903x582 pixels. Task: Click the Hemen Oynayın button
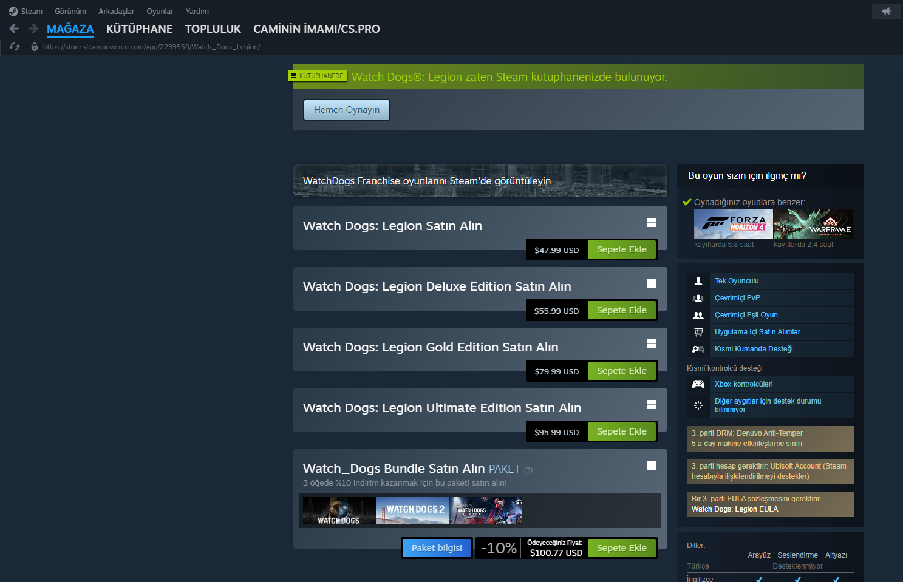pos(347,110)
